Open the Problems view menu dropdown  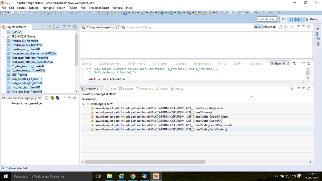click(298, 89)
